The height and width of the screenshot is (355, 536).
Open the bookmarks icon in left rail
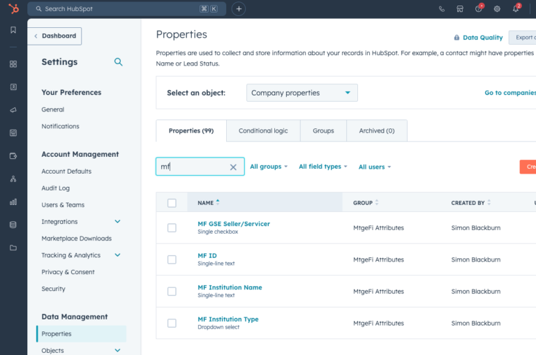(x=13, y=30)
